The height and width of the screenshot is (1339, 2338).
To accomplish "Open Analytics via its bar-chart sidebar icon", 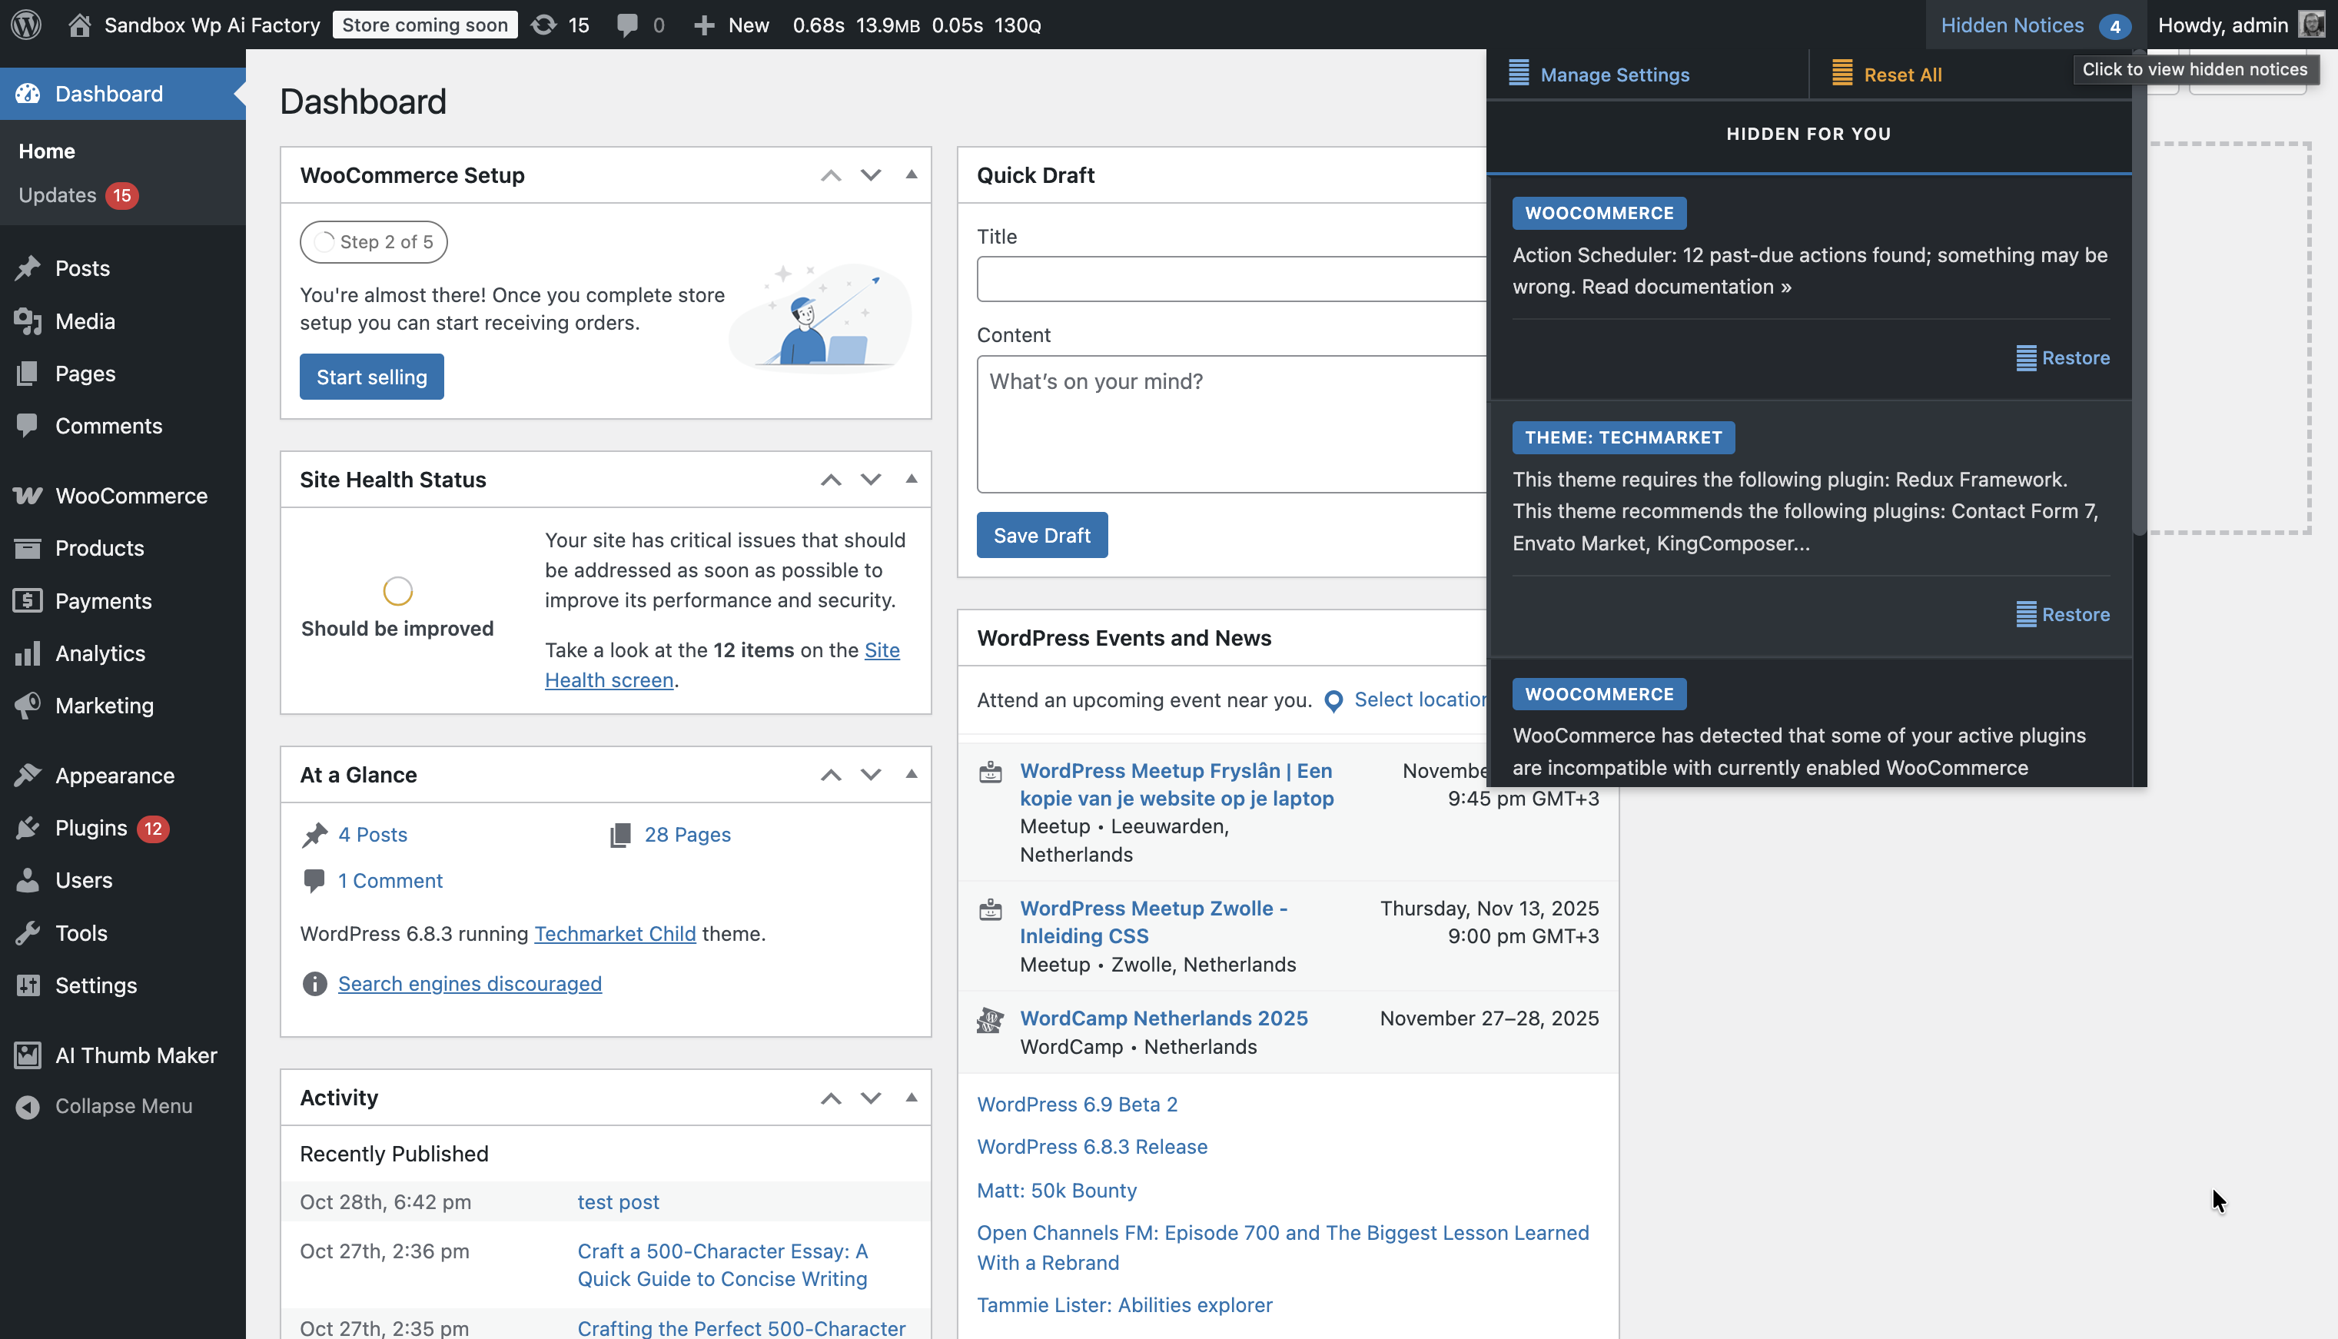I will [27, 653].
